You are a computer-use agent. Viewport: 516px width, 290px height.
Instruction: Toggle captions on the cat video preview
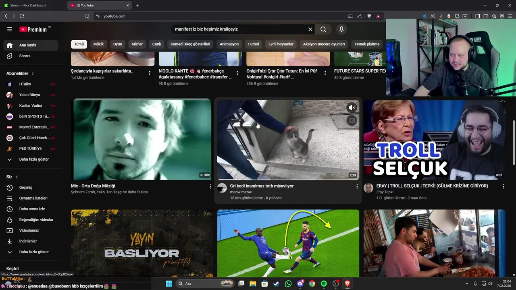352,120
